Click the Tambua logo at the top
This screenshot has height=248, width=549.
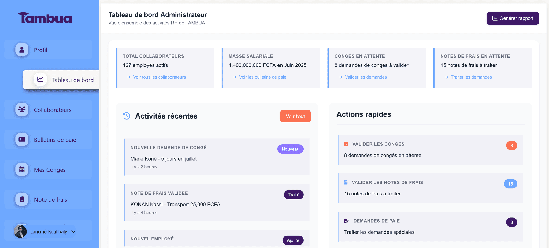44,18
